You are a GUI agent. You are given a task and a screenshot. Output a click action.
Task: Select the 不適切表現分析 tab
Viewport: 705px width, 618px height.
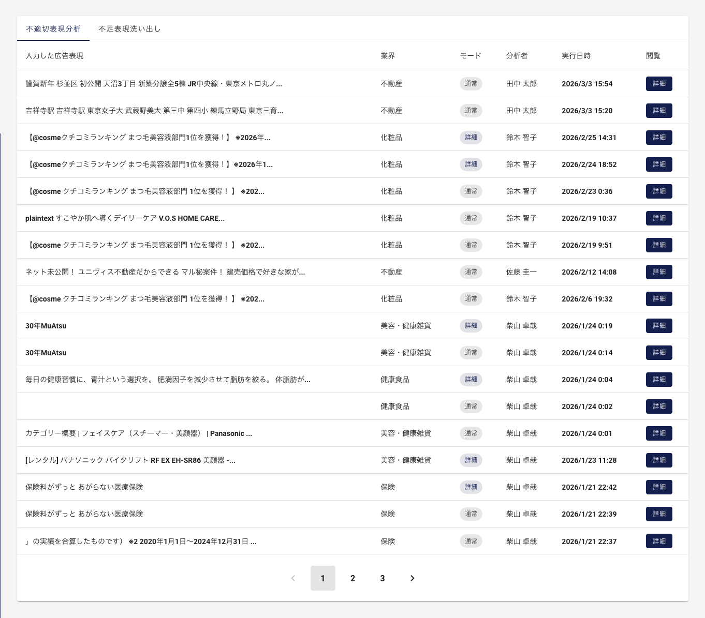53,29
